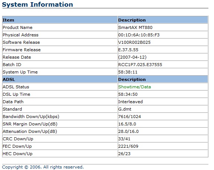Click the Physical Address value 00:1D:6A:10:85:F3
The image size is (214, 170).
(139, 35)
